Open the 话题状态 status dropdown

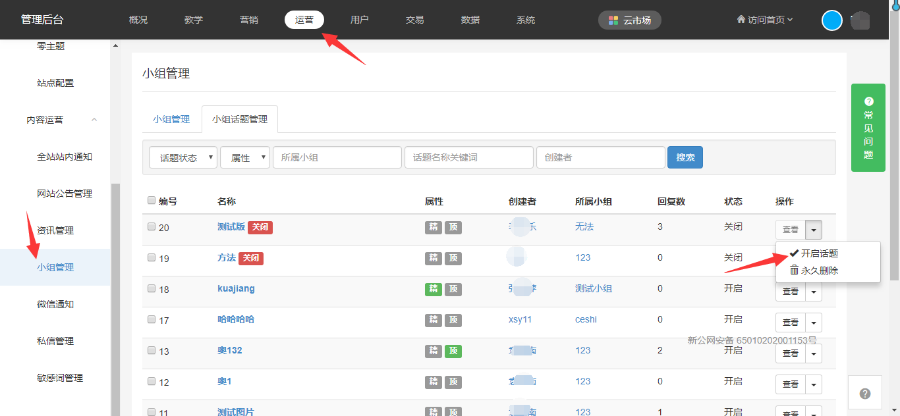(x=183, y=158)
